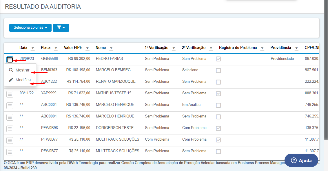Click the Providência column header
This screenshot has height=171, width=328.
tap(281, 48)
